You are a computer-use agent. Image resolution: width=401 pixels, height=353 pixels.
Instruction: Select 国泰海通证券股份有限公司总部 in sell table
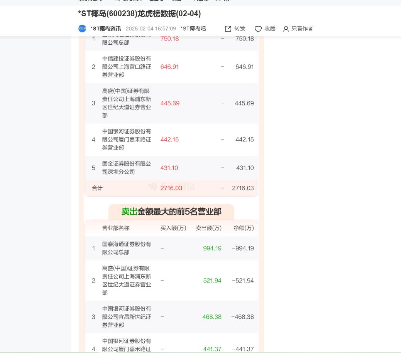[x=127, y=248]
